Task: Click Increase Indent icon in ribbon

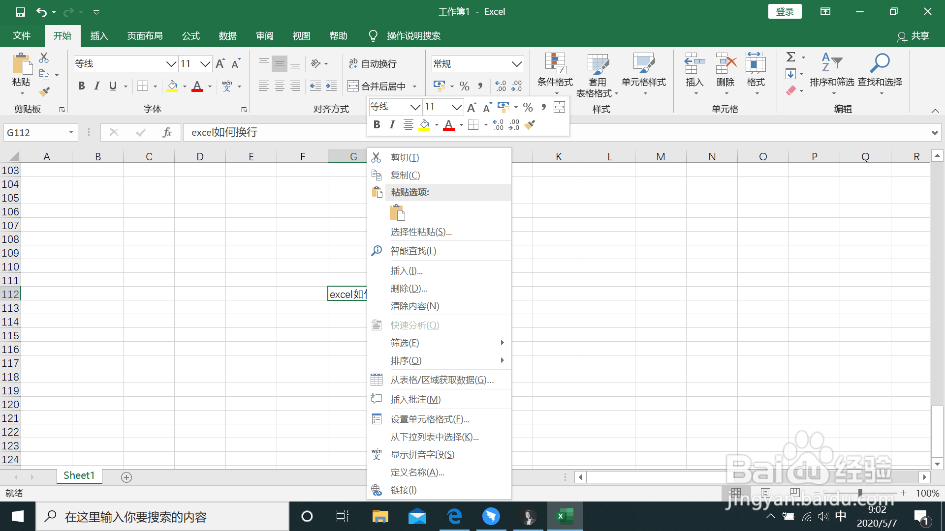Action: point(331,86)
